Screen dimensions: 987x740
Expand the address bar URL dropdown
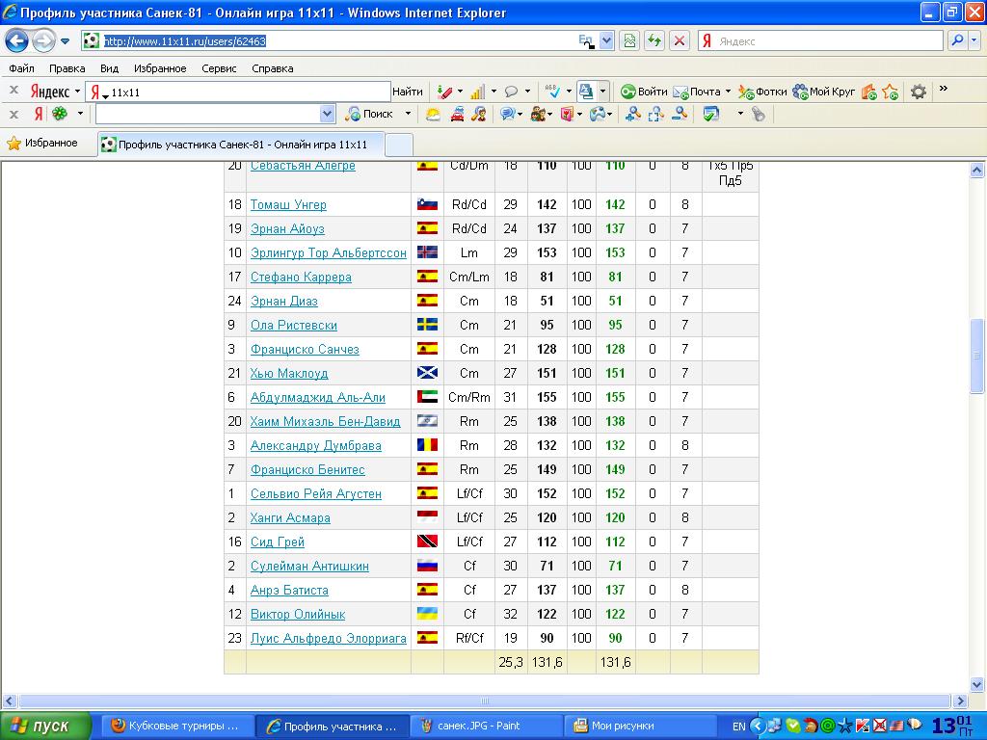coord(606,40)
